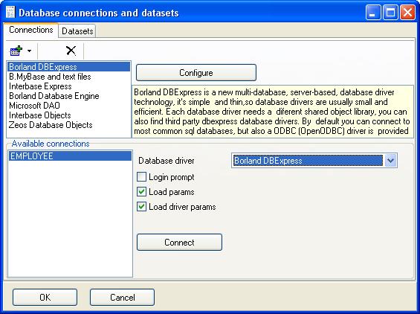Image resolution: width=420 pixels, height=314 pixels.
Task: Dismiss dialog with Cancel button
Action: [x=122, y=297]
